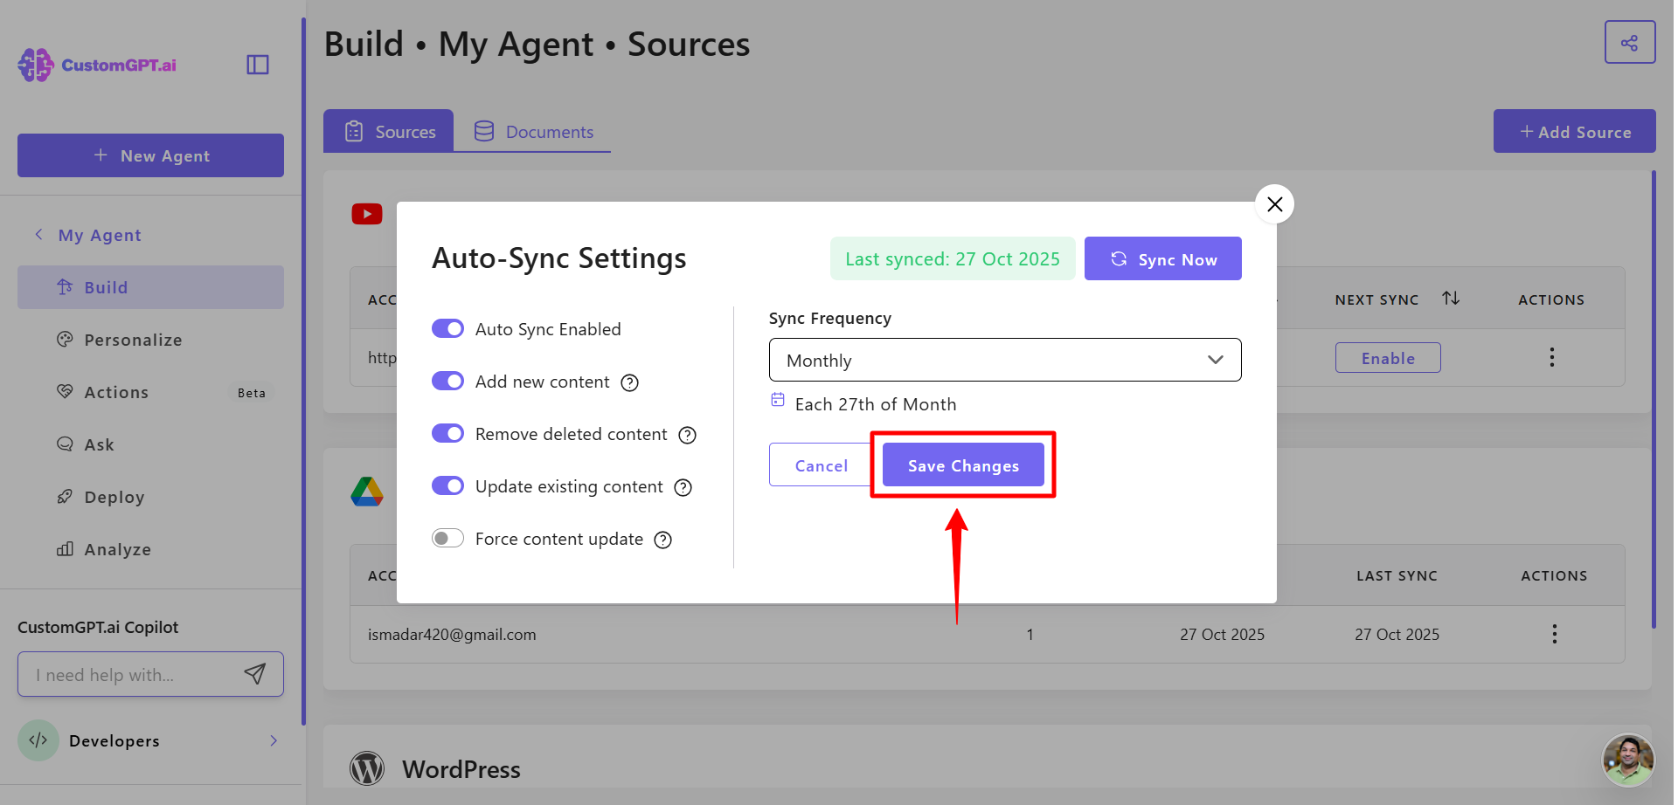Screen dimensions: 1678x805
Task: Open Personalize in the sidebar
Action: pos(150,340)
